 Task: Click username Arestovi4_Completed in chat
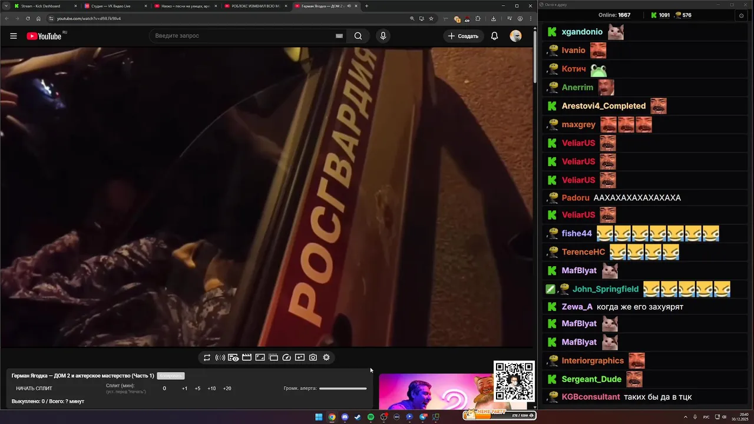(604, 106)
